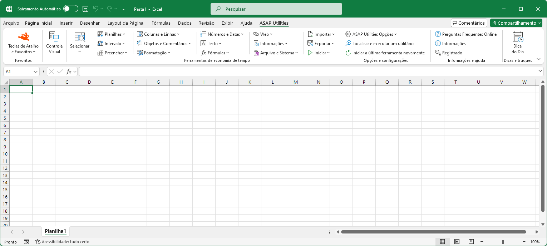Switch to Page Layout view
The height and width of the screenshot is (246, 547).
[x=457, y=242]
